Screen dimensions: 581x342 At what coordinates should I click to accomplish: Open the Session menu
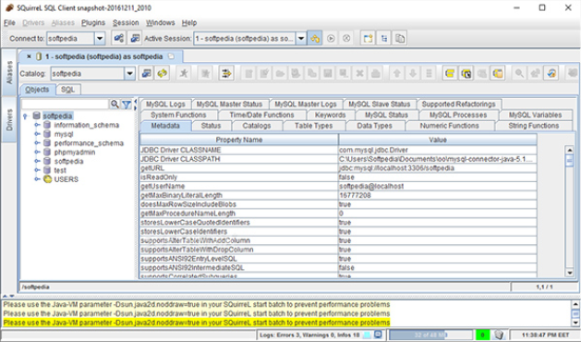[x=126, y=22]
